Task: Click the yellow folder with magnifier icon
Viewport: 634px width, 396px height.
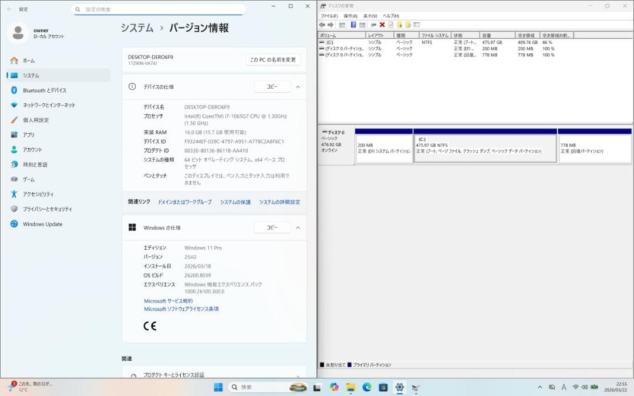Action: [x=408, y=25]
